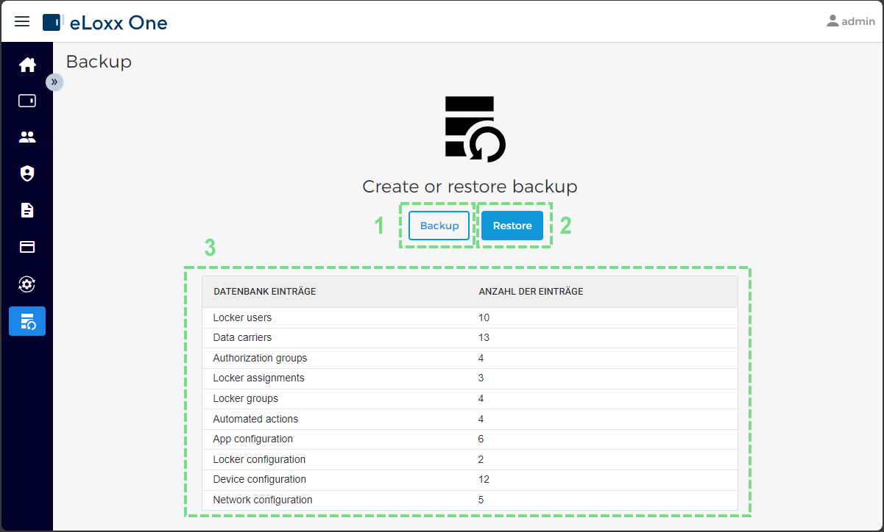Select the Backup sidebar icon

click(27, 321)
